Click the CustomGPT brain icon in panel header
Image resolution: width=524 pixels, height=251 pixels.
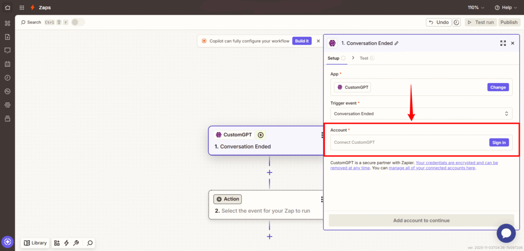click(x=332, y=43)
